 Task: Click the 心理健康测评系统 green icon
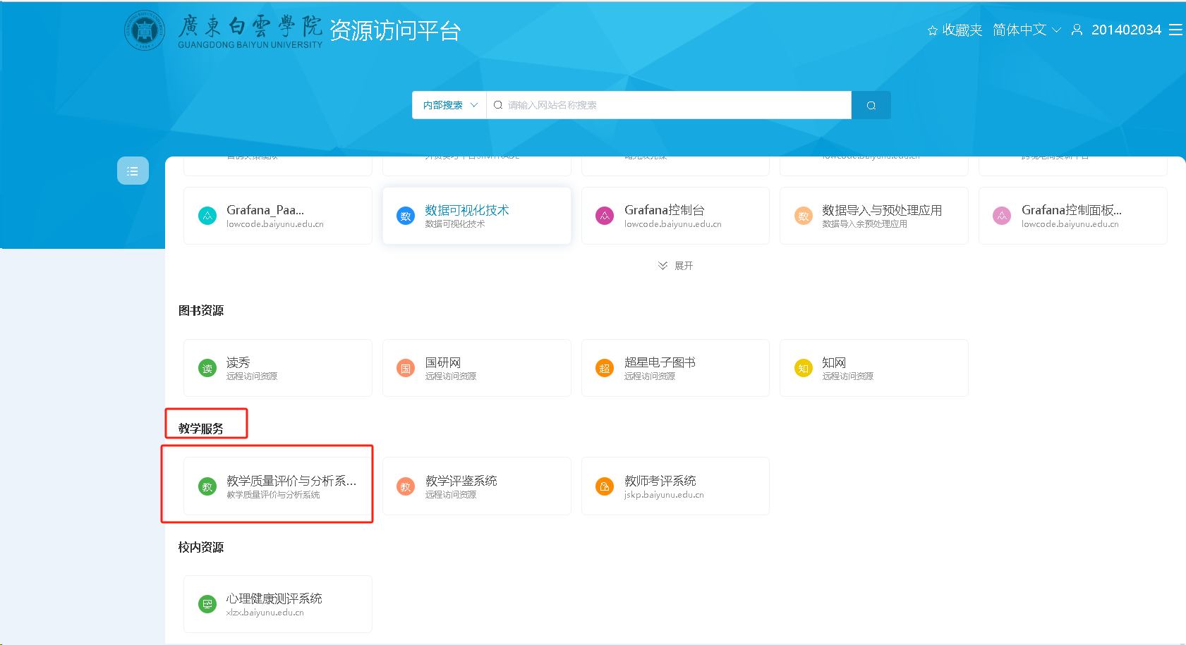(x=207, y=604)
